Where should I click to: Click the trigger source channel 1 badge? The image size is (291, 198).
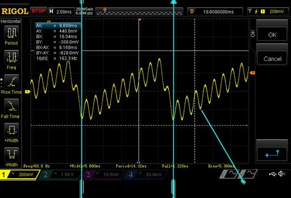[x=262, y=12]
